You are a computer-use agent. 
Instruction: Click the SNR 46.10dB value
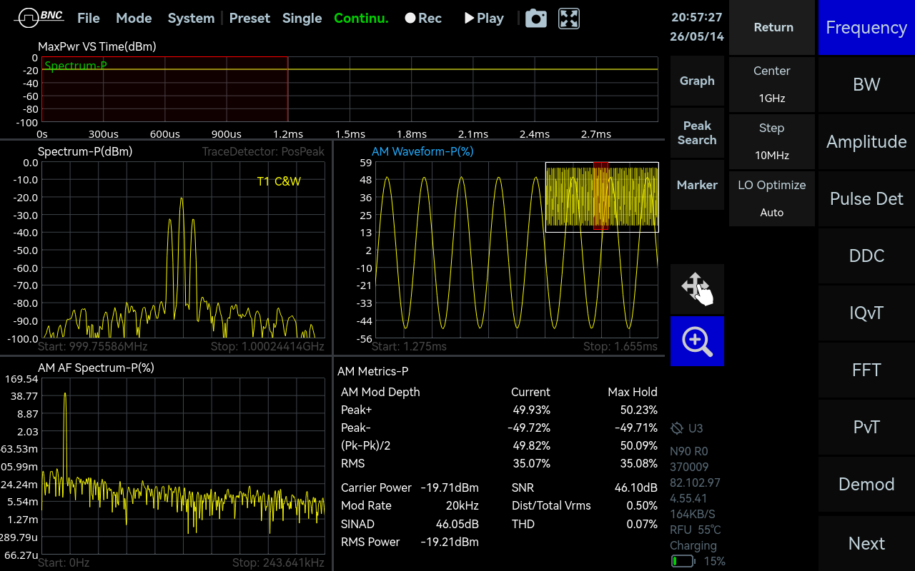635,487
